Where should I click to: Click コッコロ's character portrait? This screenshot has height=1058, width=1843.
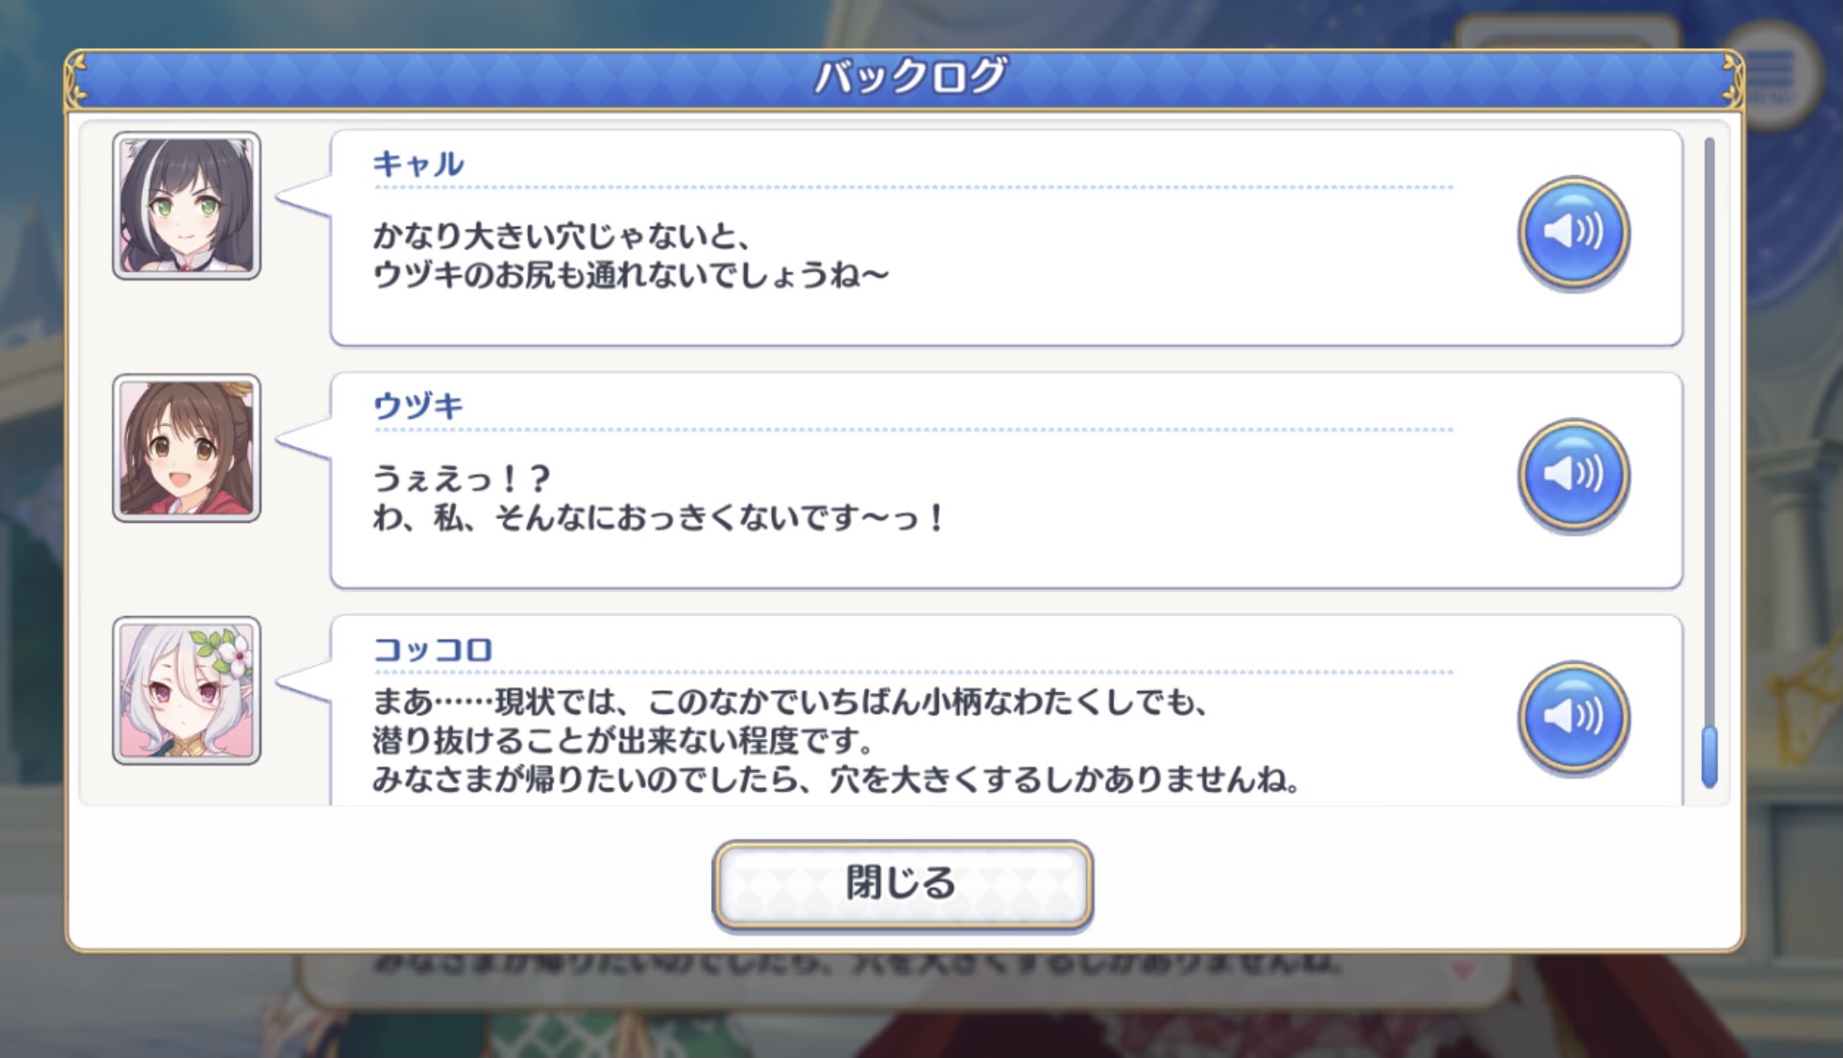point(186,690)
